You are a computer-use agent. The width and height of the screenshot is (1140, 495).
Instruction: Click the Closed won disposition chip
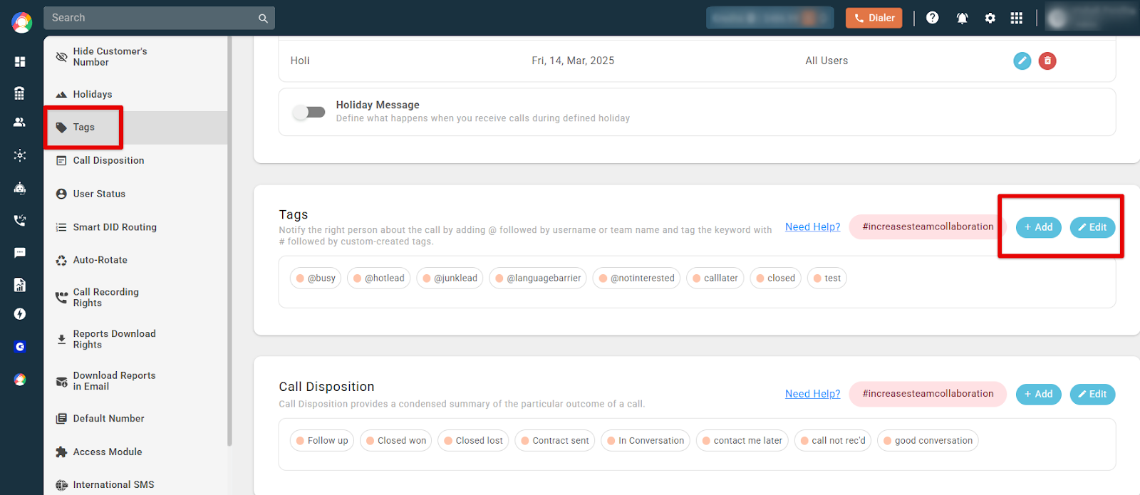[396, 441]
